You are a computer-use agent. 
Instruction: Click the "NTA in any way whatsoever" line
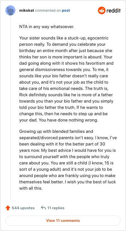click(47, 27)
